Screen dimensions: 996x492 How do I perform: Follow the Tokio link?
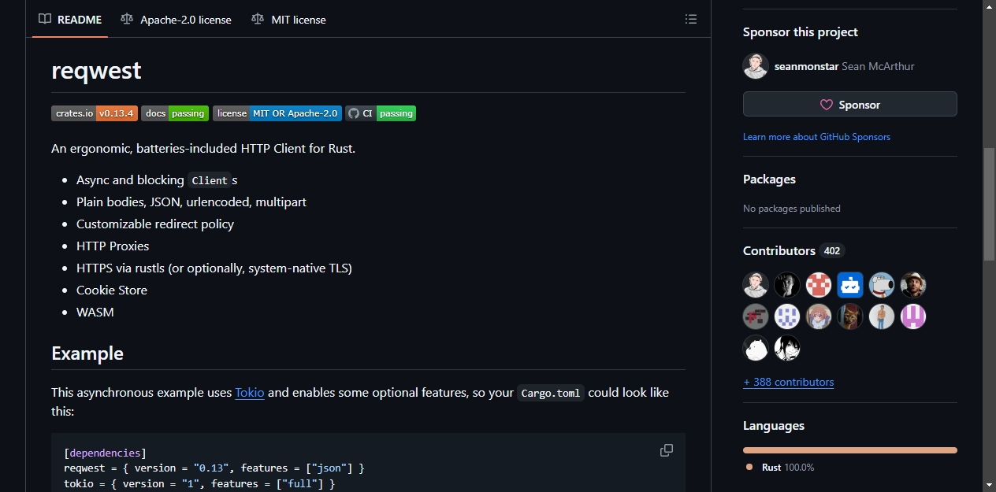(x=250, y=392)
